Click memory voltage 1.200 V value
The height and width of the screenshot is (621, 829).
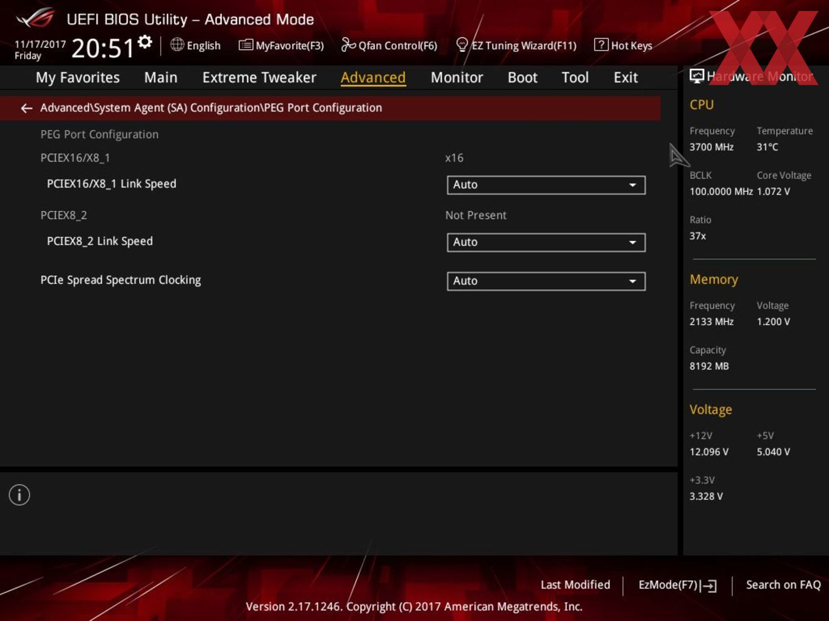tap(774, 321)
